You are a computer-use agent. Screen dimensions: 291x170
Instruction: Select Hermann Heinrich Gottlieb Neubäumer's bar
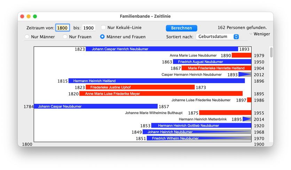[x=201, y=126]
